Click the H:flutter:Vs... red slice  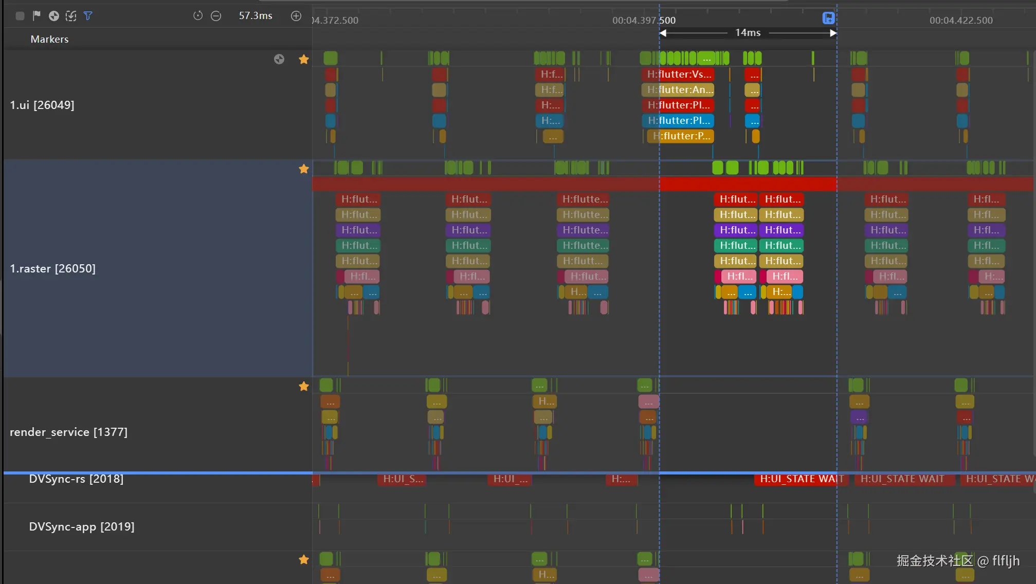[x=679, y=75]
